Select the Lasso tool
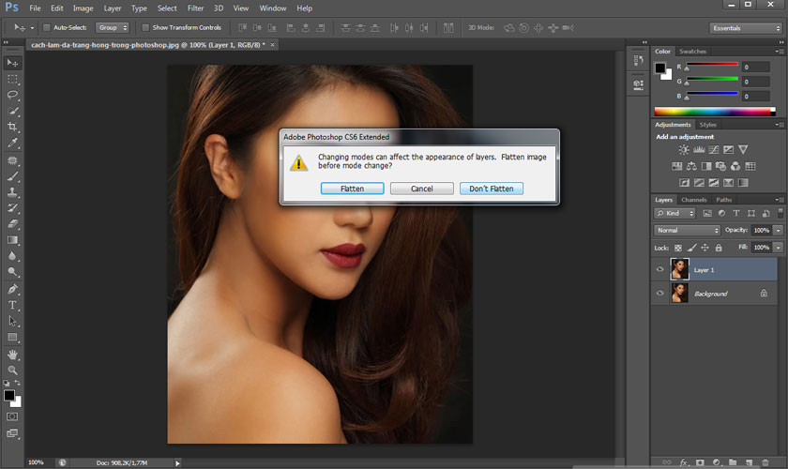Viewport: 788px width, 469px height. pyautogui.click(x=13, y=95)
